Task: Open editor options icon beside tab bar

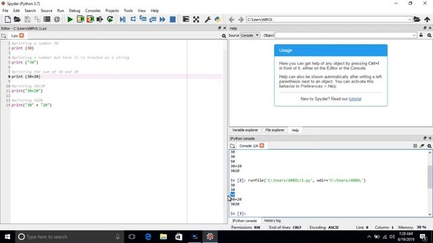Action: tap(224, 36)
